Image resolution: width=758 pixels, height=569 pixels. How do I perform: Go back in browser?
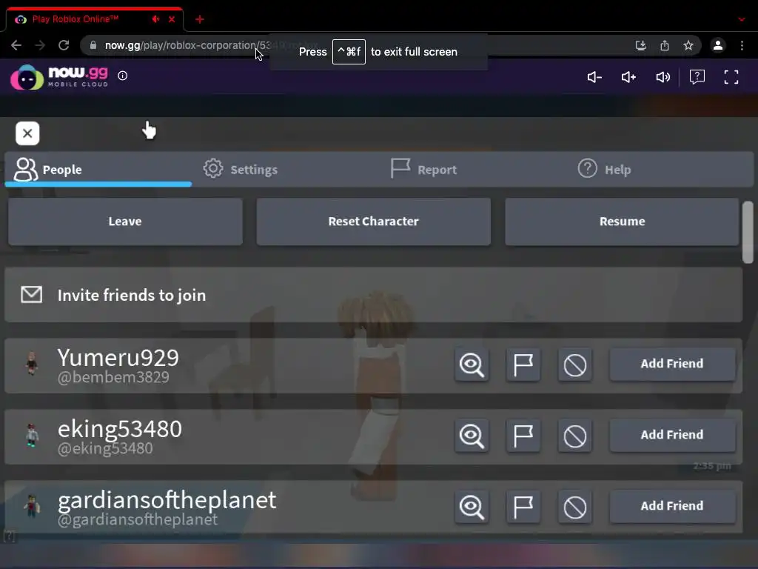tap(16, 45)
